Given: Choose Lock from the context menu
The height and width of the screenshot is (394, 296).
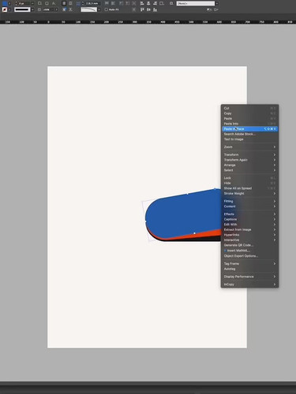Looking at the screenshot, I should (x=249, y=178).
